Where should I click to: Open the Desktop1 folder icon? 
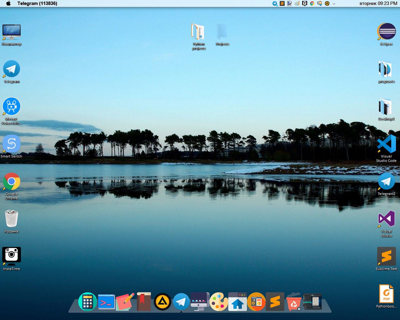coord(387,110)
